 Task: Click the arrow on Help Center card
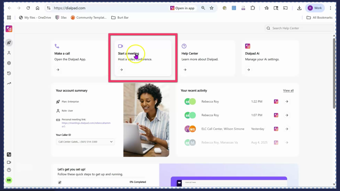pyautogui.click(x=185, y=70)
